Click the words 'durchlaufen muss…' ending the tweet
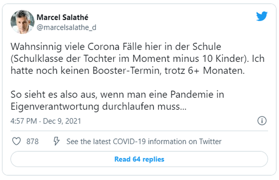The image size is (279, 180). tap(144, 106)
